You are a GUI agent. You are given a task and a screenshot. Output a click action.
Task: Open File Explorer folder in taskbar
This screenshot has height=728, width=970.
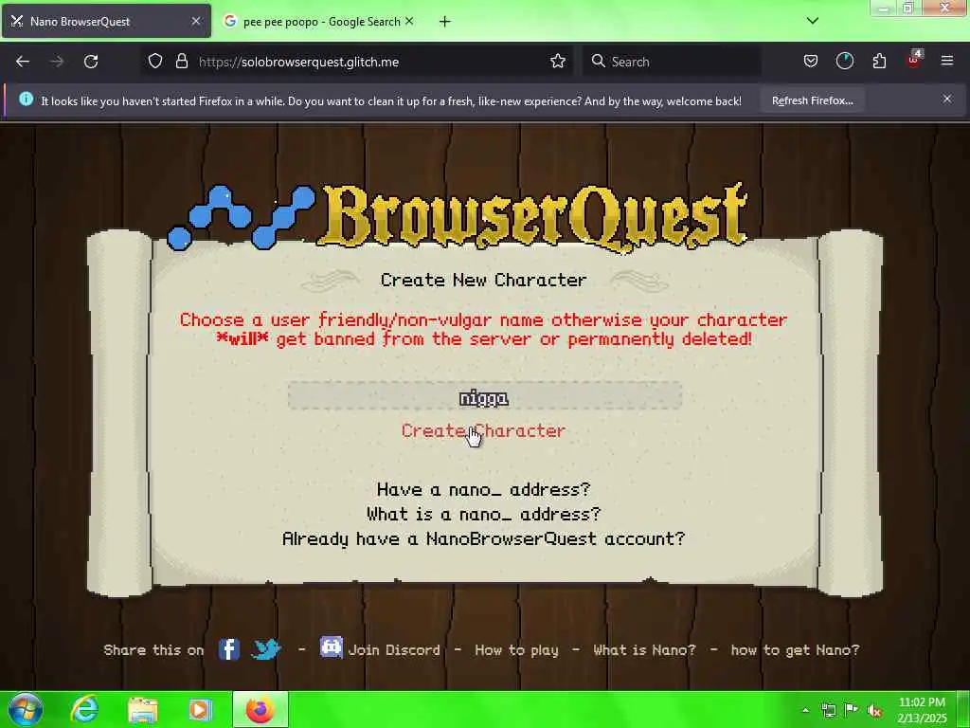(143, 710)
